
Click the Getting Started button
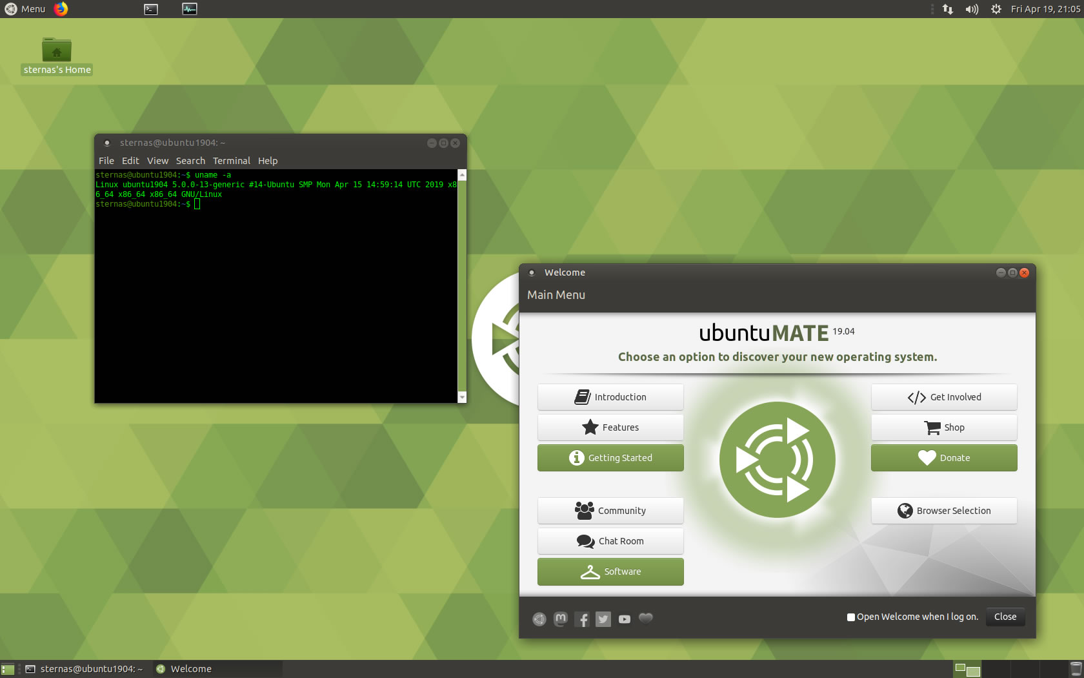(610, 458)
